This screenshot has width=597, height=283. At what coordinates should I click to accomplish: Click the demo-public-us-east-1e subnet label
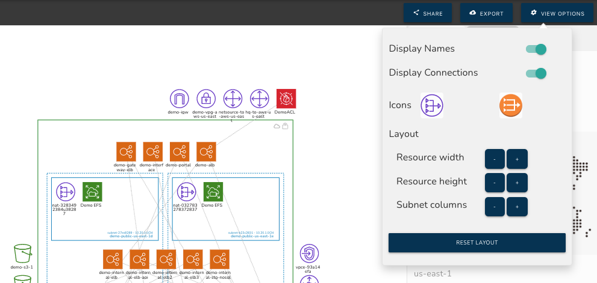click(x=252, y=236)
